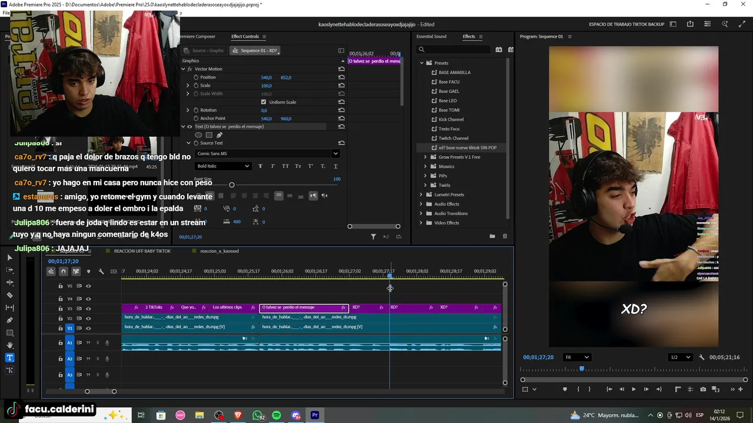
Task: Select the Slip tool
Action: tap(9, 308)
